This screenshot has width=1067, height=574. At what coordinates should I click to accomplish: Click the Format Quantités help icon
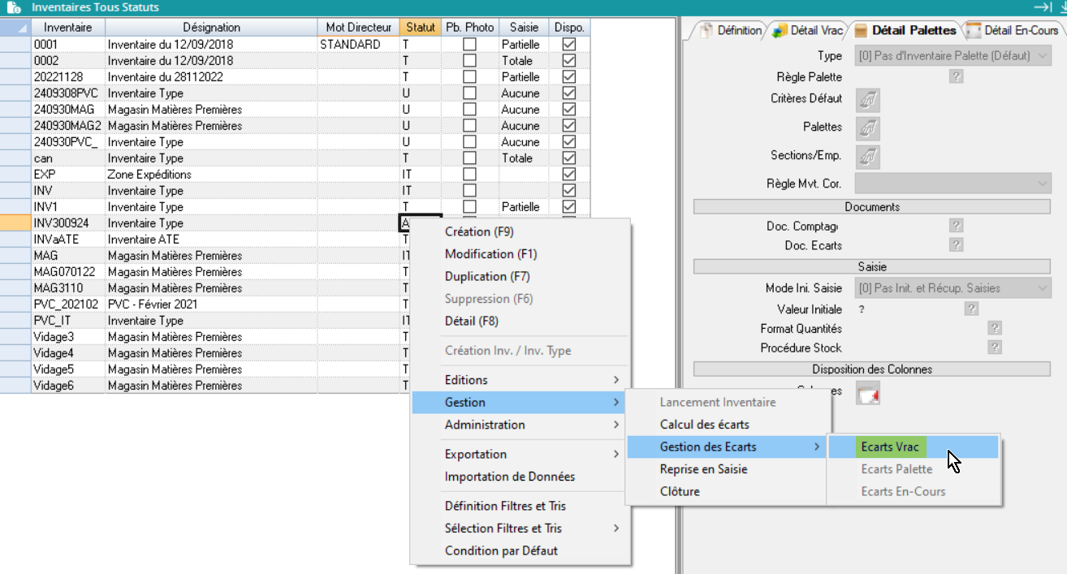(995, 328)
